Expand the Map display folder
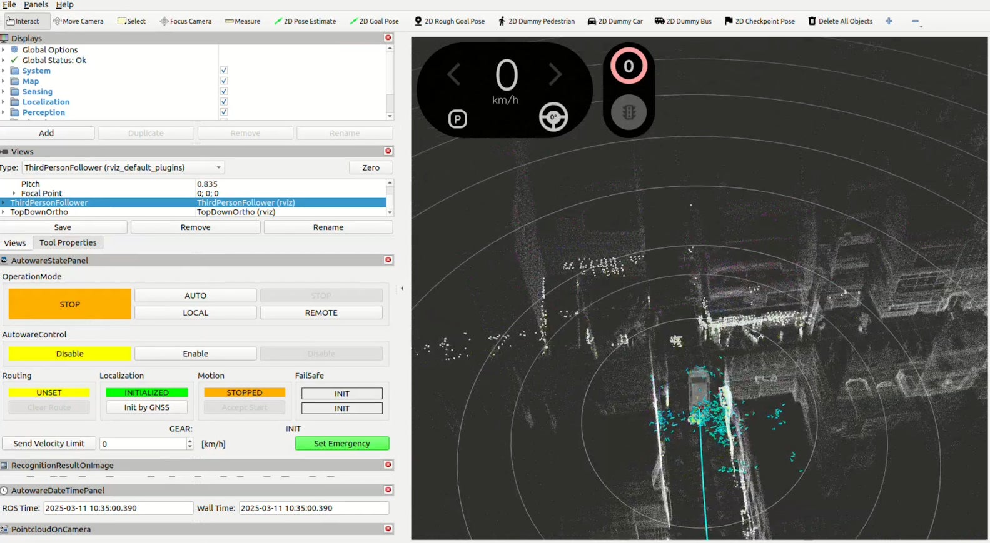The width and height of the screenshot is (990, 543). 3,81
